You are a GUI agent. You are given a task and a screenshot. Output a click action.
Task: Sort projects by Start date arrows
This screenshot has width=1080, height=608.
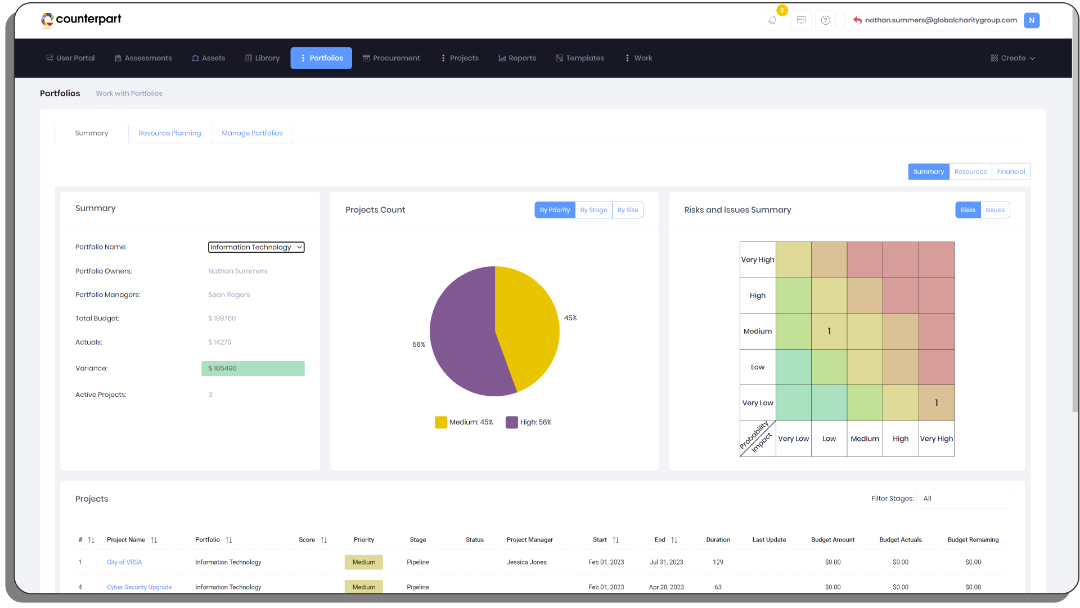(x=615, y=540)
